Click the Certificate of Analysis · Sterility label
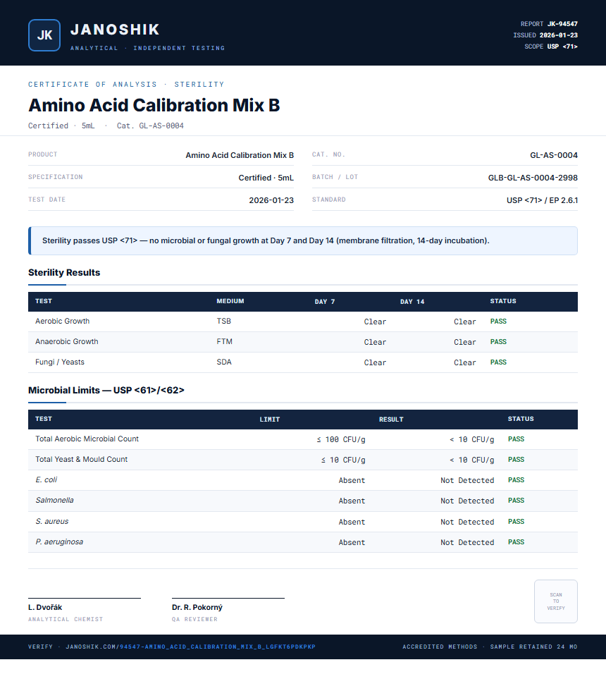The width and height of the screenshot is (606, 679). click(x=126, y=84)
